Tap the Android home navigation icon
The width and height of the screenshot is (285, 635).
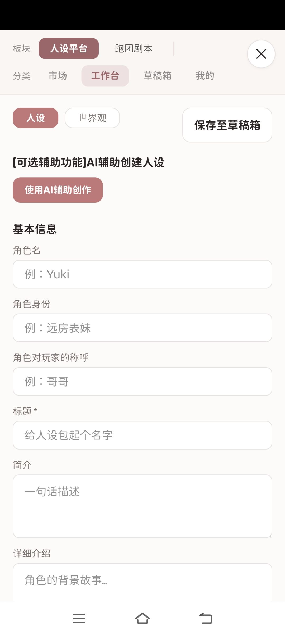(142, 618)
